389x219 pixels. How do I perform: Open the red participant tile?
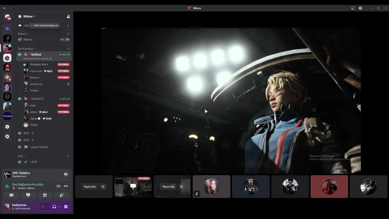coord(329,186)
